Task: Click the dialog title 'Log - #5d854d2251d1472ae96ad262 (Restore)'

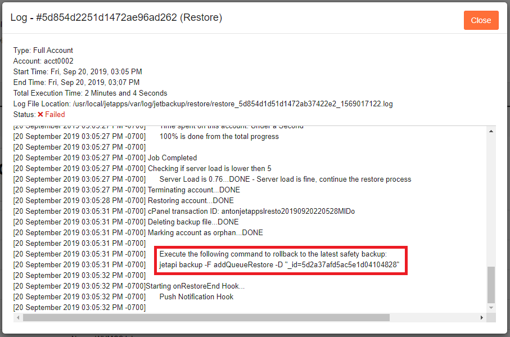Action: coord(116,17)
